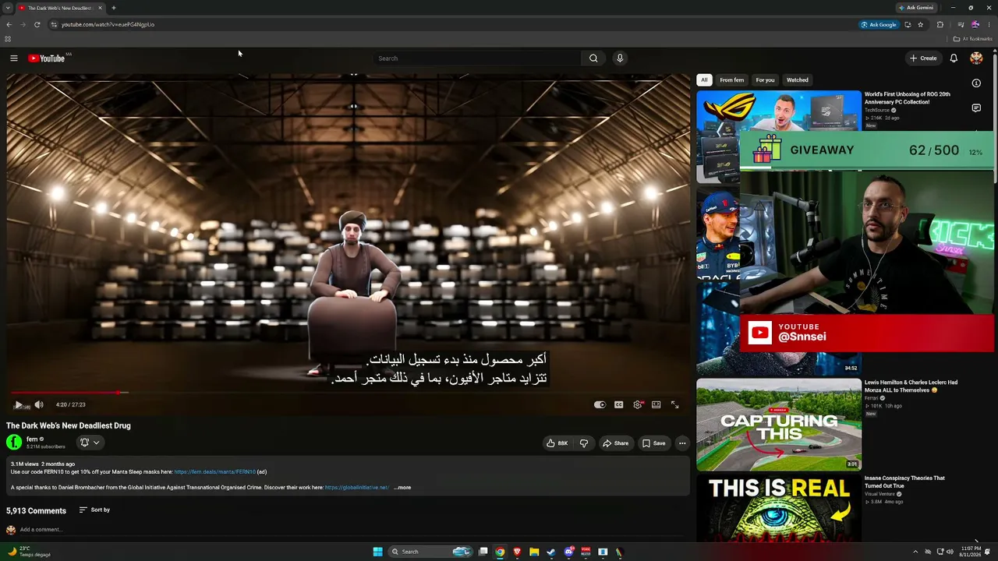Screen dimensions: 998x561
Task: Open the taskbar clock and date
Action: [x=971, y=552]
